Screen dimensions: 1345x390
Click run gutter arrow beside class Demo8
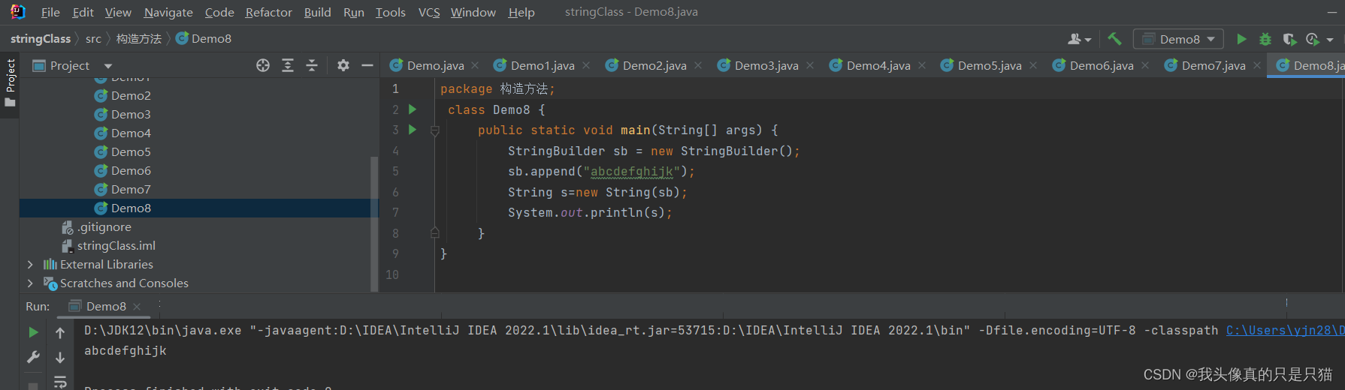click(412, 109)
